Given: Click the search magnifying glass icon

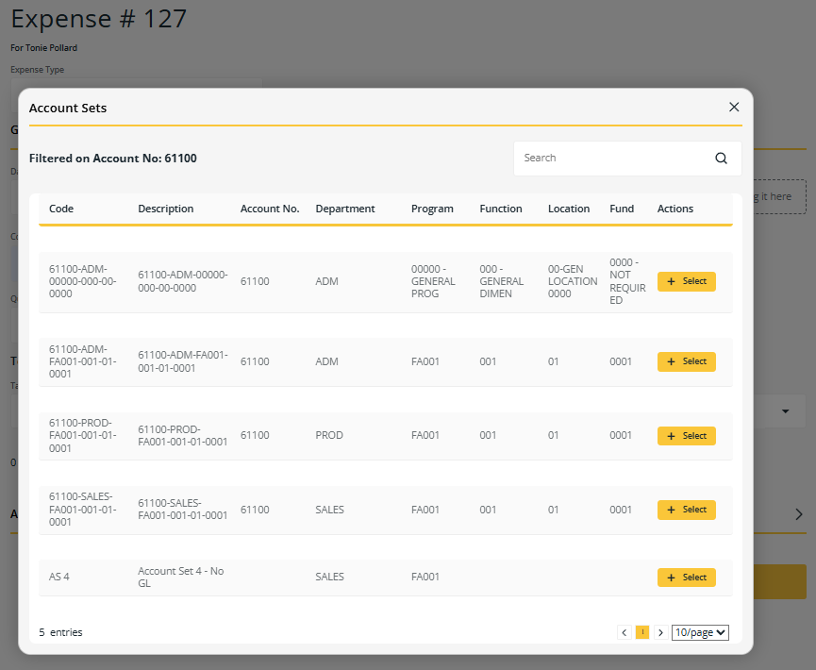Looking at the screenshot, I should 721,158.
